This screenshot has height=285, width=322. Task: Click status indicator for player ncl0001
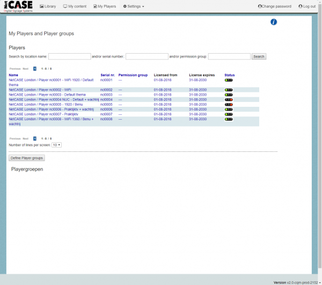pyautogui.click(x=229, y=80)
